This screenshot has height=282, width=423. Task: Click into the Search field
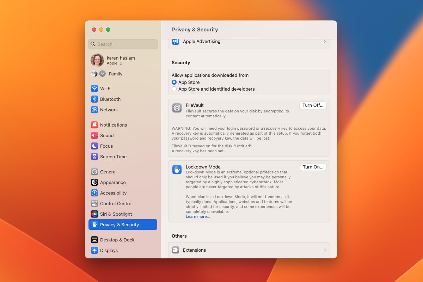tap(123, 44)
